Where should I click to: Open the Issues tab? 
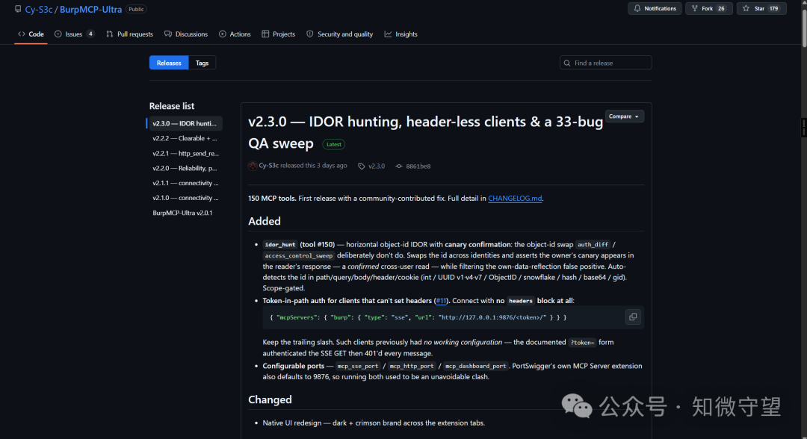73,34
